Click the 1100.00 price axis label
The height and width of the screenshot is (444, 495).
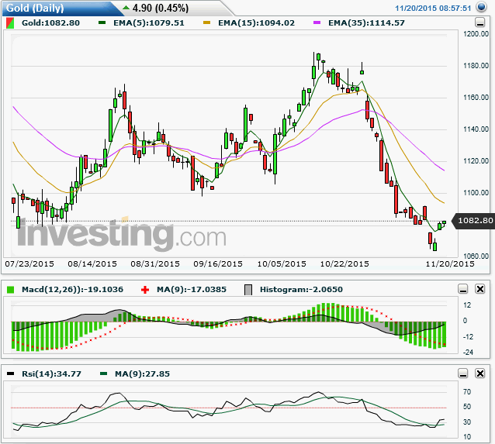(x=476, y=193)
